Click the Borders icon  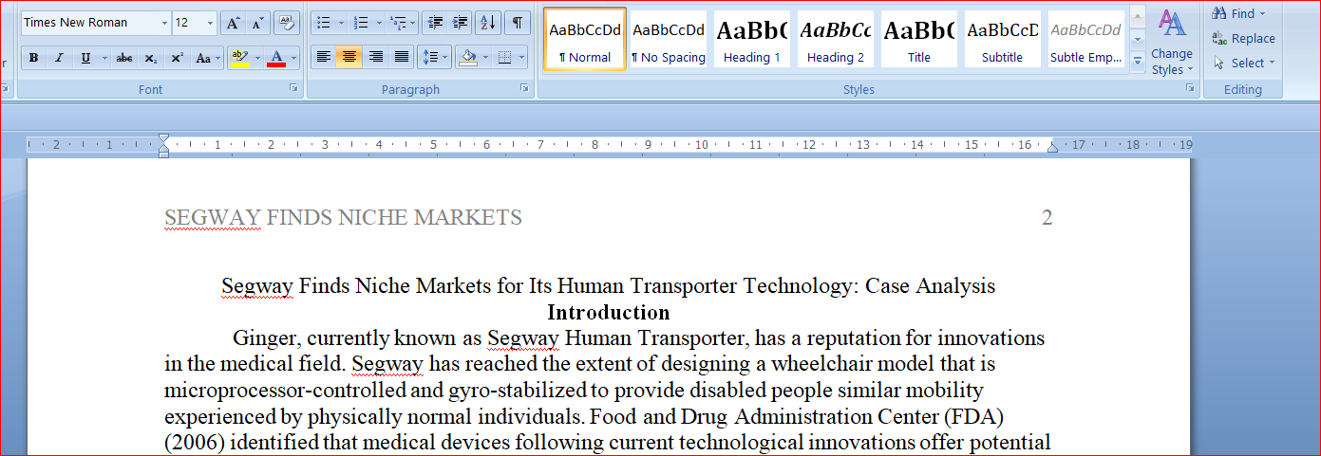click(x=504, y=58)
